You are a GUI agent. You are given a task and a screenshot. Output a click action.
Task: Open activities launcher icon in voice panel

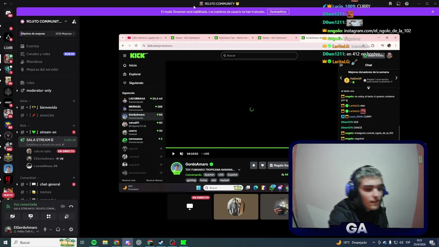click(x=49, y=216)
